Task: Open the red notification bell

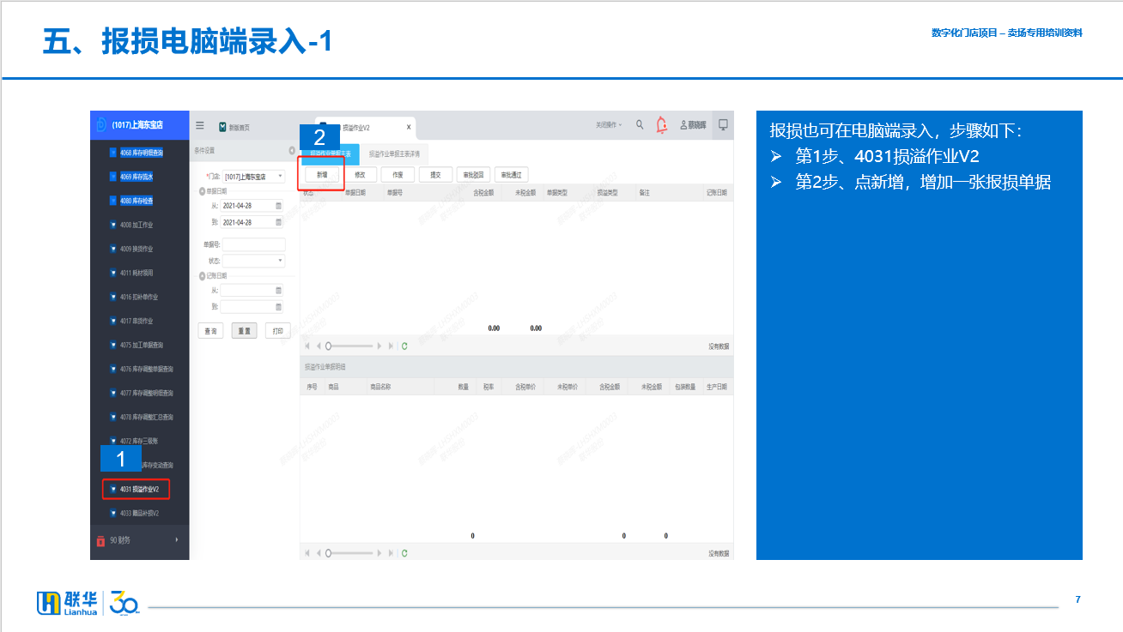Action: point(662,125)
